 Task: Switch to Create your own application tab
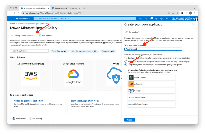(35, 8)
